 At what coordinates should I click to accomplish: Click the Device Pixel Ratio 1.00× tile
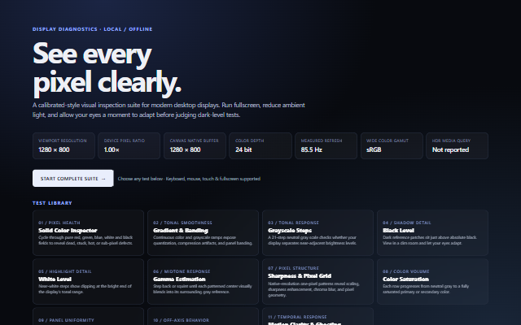[129, 146]
